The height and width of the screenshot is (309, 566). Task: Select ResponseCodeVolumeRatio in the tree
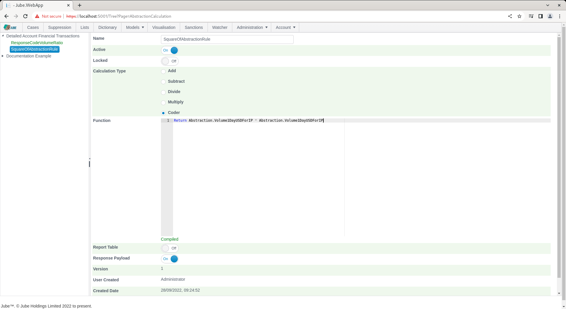37,43
